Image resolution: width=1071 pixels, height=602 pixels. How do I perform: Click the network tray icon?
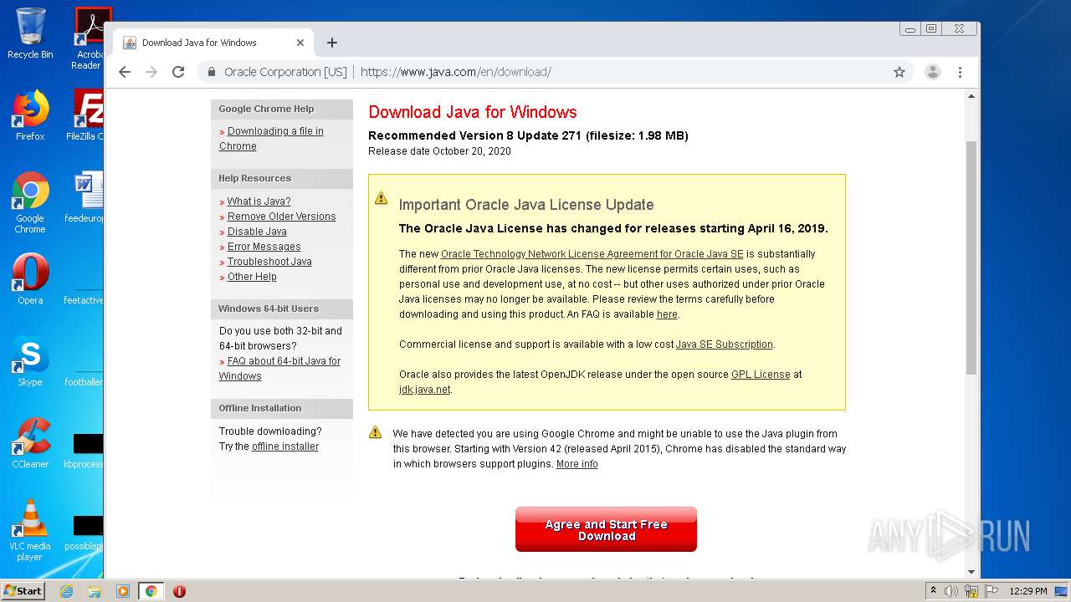point(971,591)
